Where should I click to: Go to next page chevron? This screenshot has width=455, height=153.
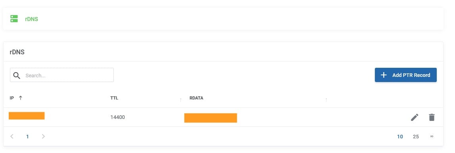point(43,136)
